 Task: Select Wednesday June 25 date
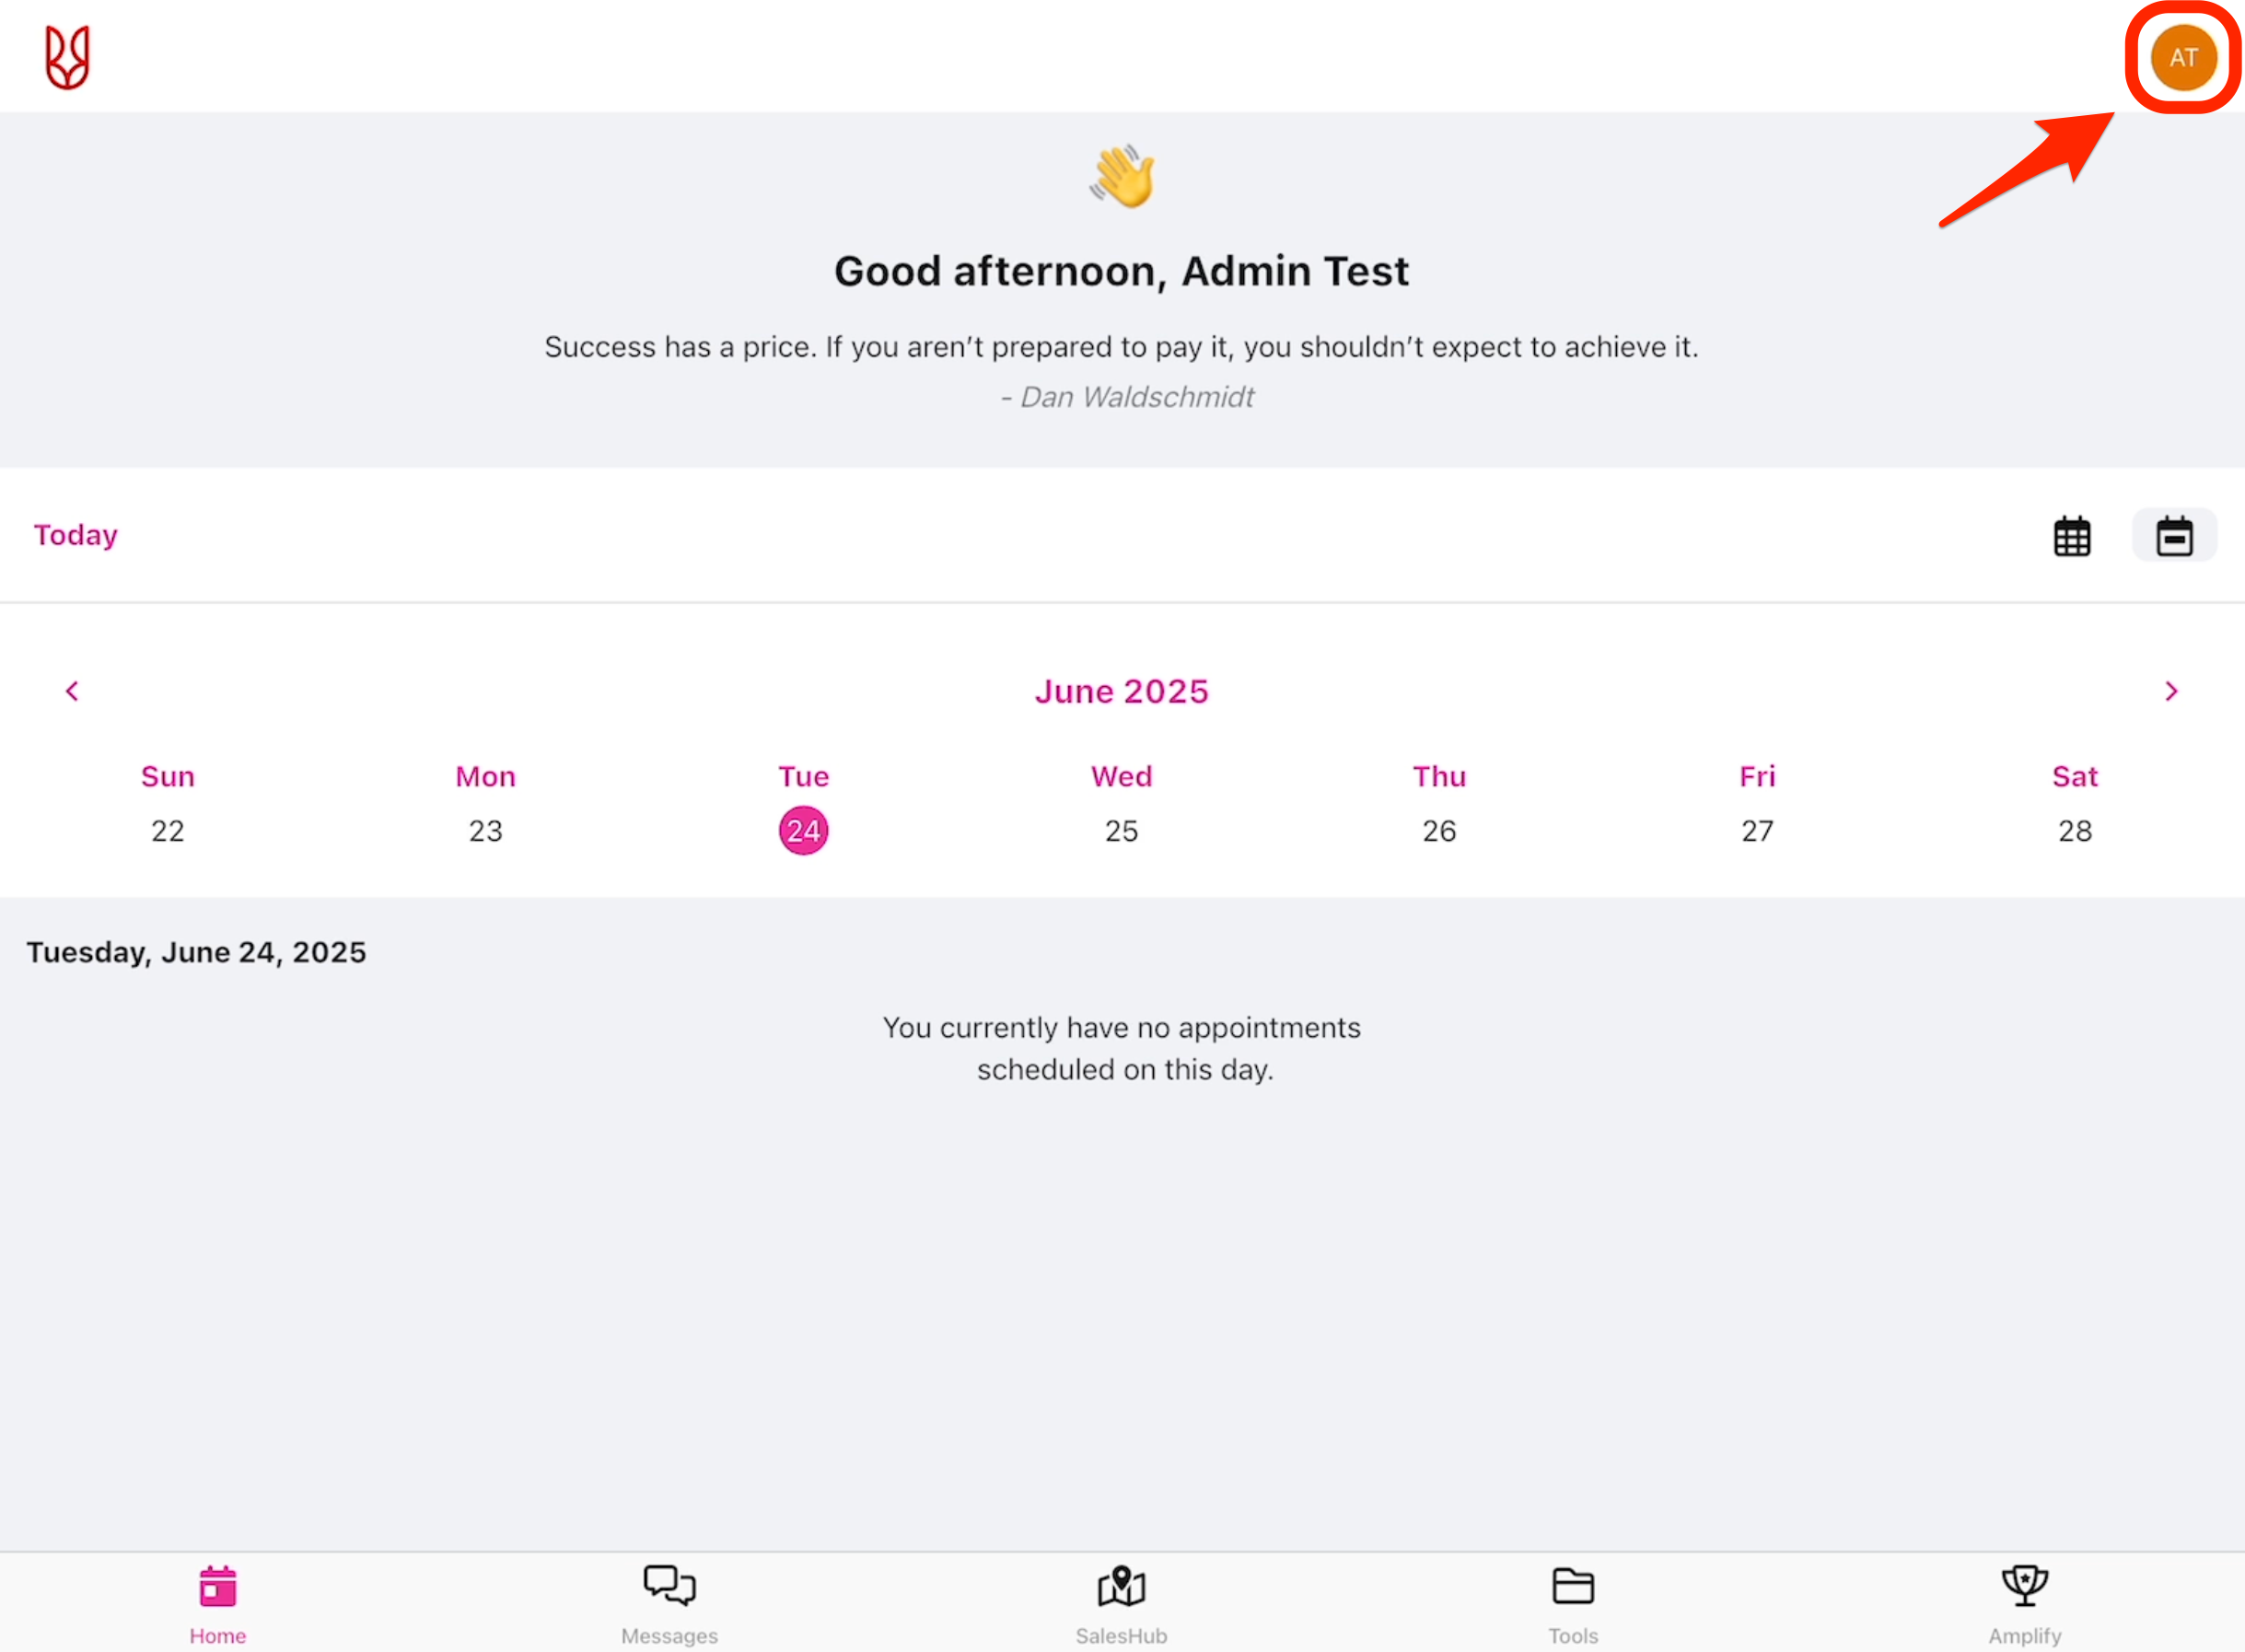pyautogui.click(x=1121, y=829)
